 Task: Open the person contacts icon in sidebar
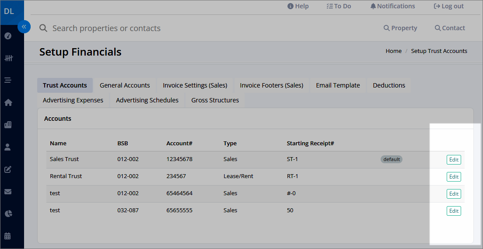(x=8, y=147)
